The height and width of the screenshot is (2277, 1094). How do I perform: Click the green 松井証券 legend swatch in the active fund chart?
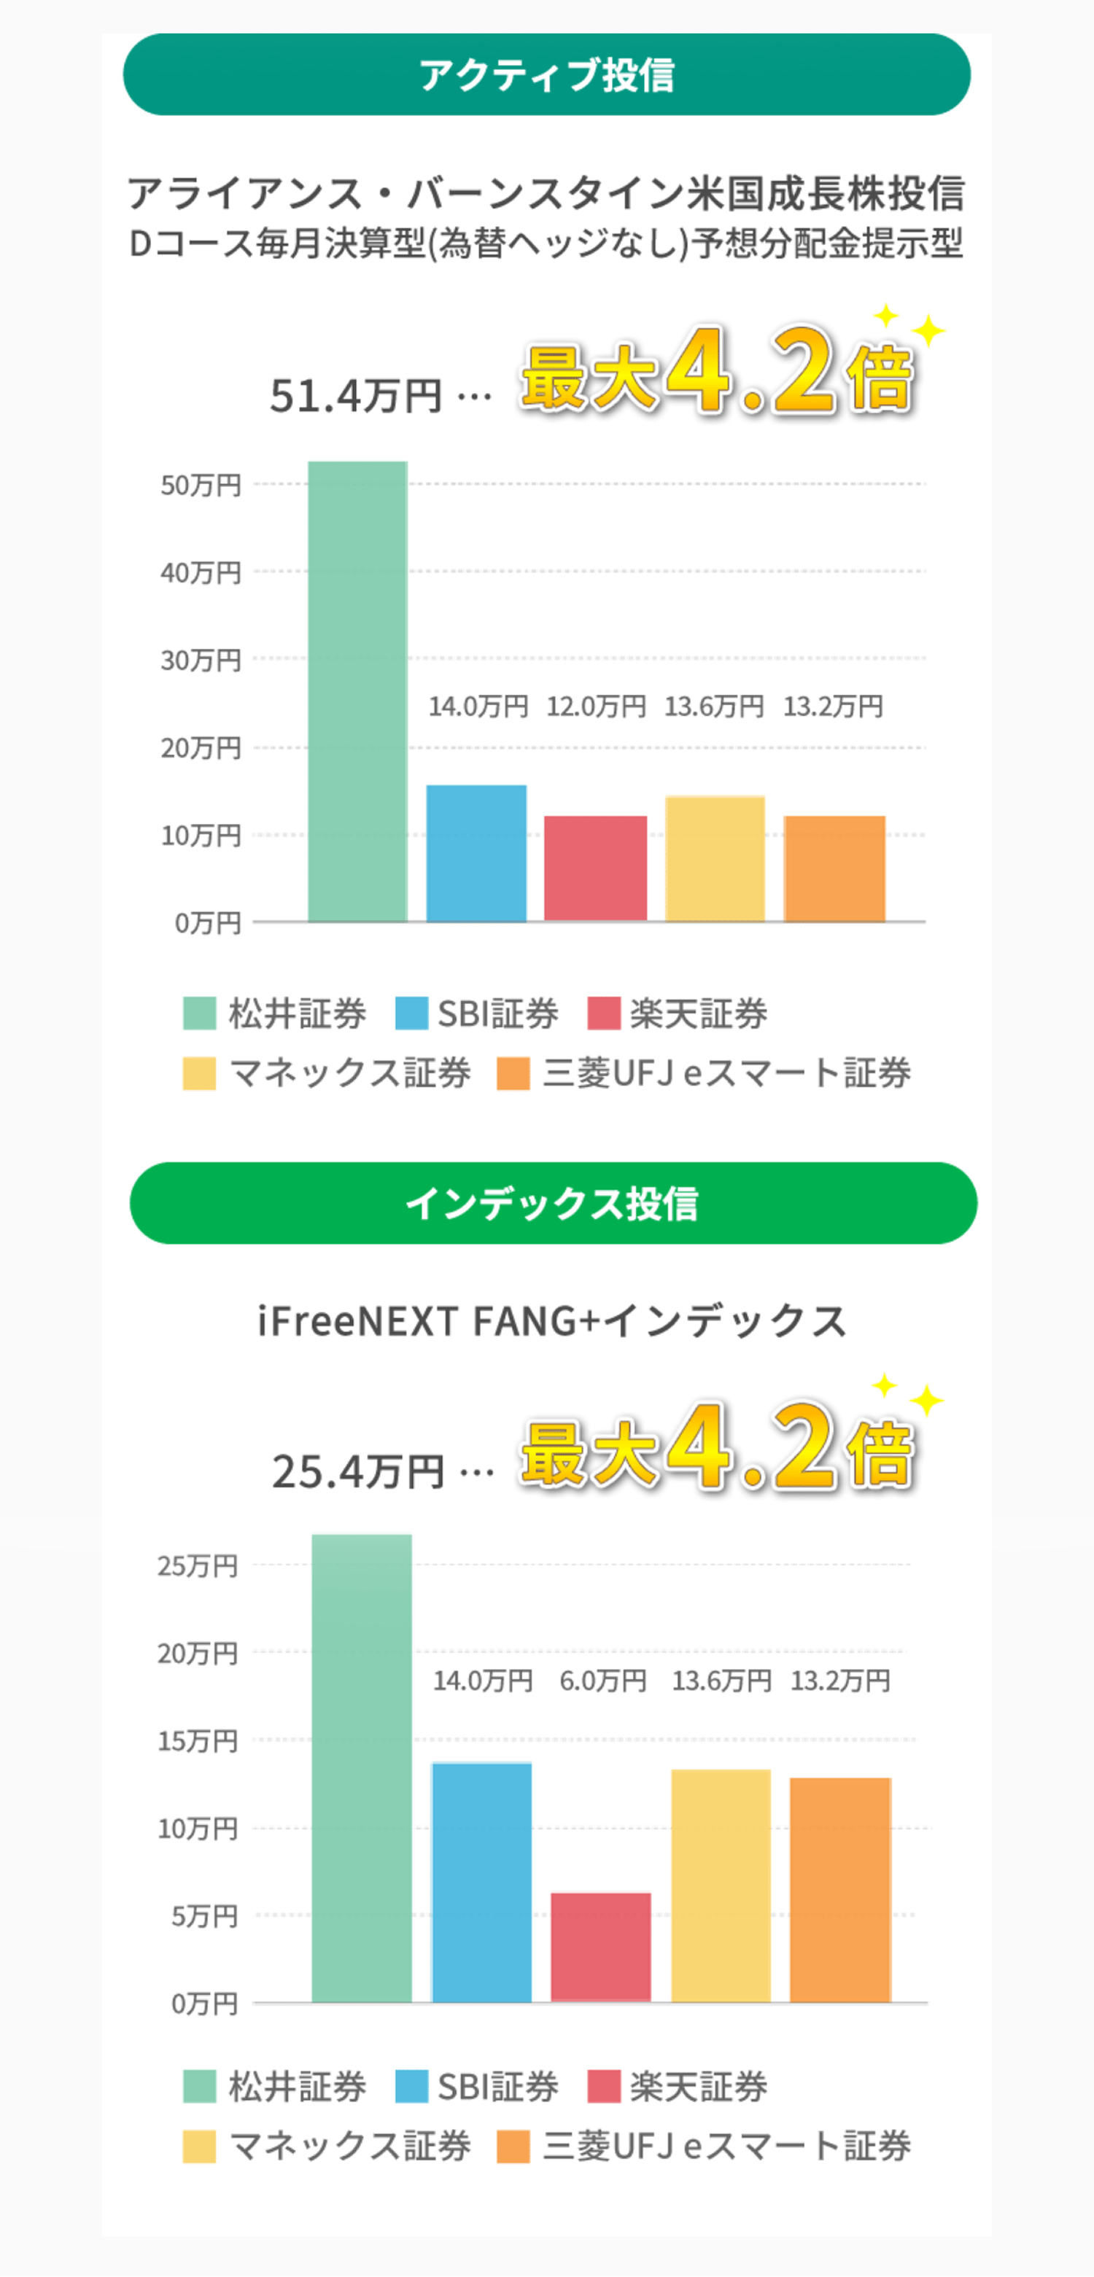point(199,1013)
